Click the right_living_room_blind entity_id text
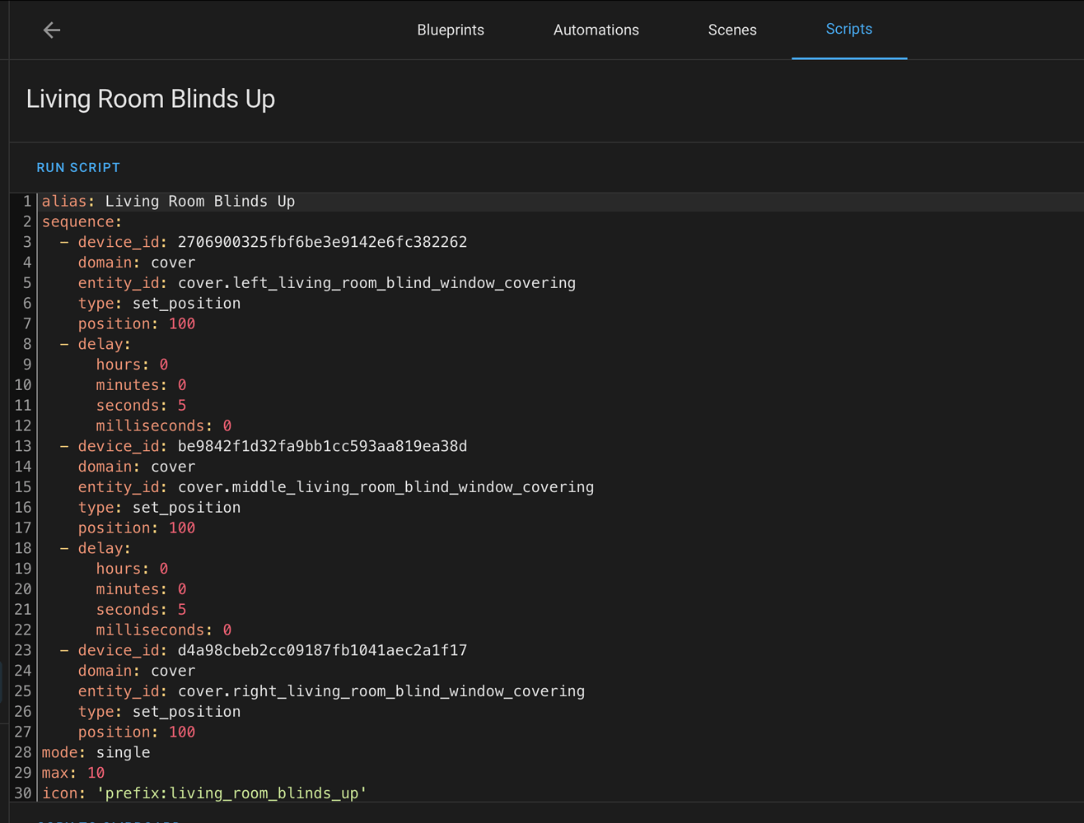Viewport: 1084px width, 823px height. click(381, 691)
